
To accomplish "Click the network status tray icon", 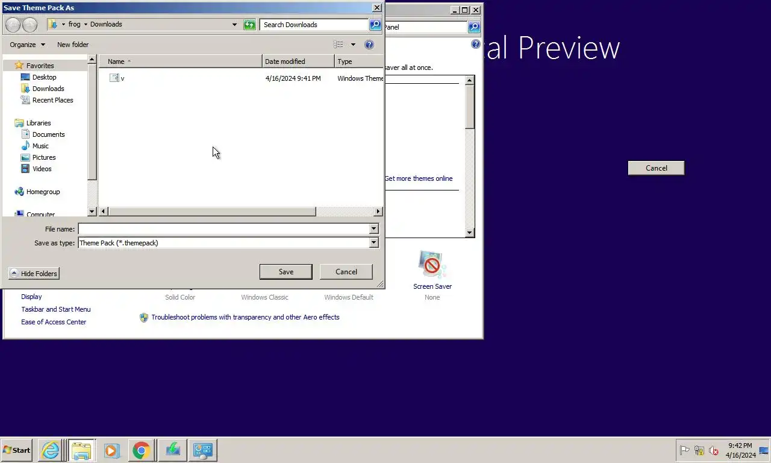I will (x=699, y=450).
